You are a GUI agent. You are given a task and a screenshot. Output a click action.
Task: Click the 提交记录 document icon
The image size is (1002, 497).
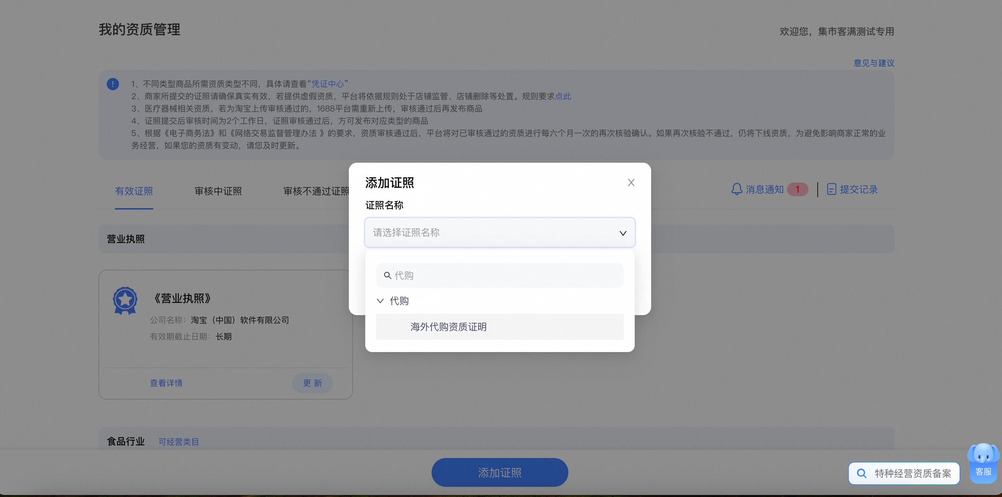831,189
